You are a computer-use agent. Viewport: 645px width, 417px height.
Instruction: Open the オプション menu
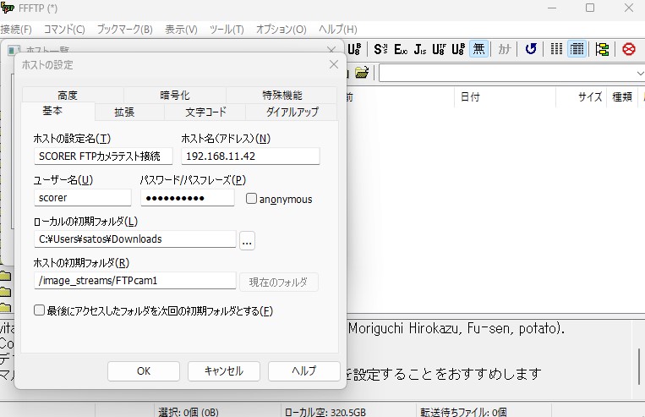pyautogui.click(x=281, y=29)
